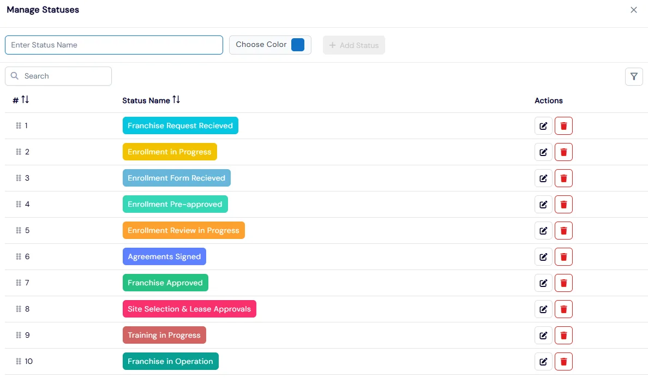Viewport: 648px width, 383px height.
Task: Sort the table by # column arrows
Action: click(25, 100)
